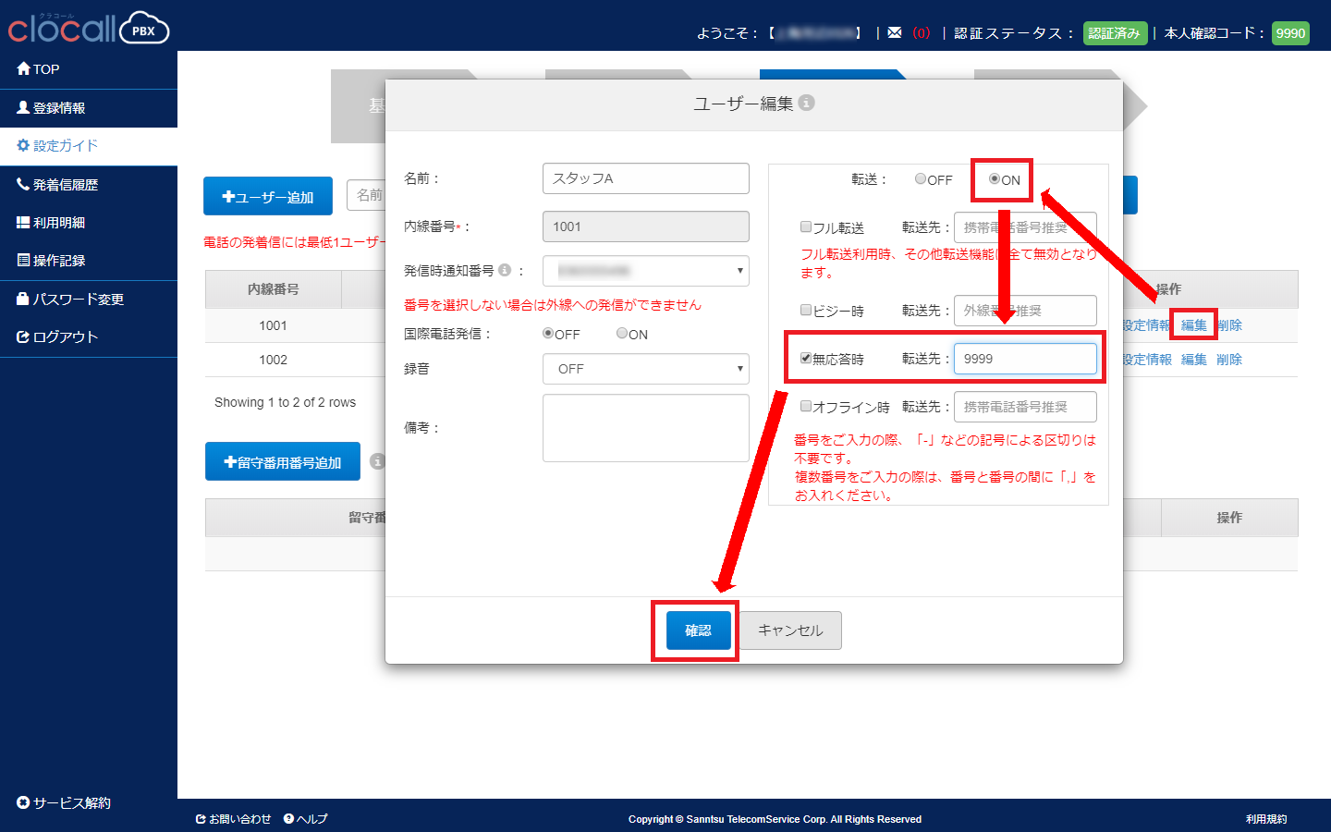Image resolution: width=1331 pixels, height=832 pixels.
Task: Click 削除 link for extension 1002 row
Action: (x=1229, y=360)
